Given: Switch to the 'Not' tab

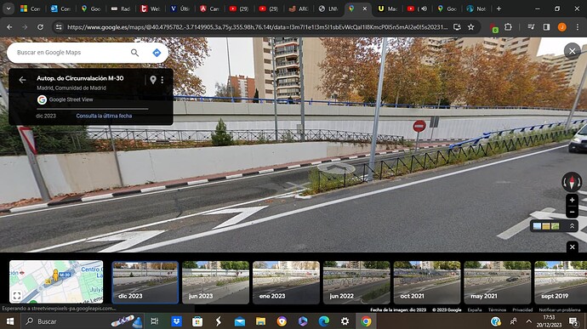Looking at the screenshot, I should (476, 9).
